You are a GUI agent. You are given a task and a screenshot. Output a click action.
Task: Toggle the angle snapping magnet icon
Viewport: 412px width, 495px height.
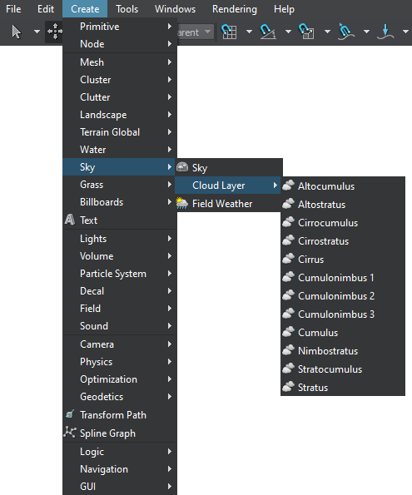[x=268, y=32]
